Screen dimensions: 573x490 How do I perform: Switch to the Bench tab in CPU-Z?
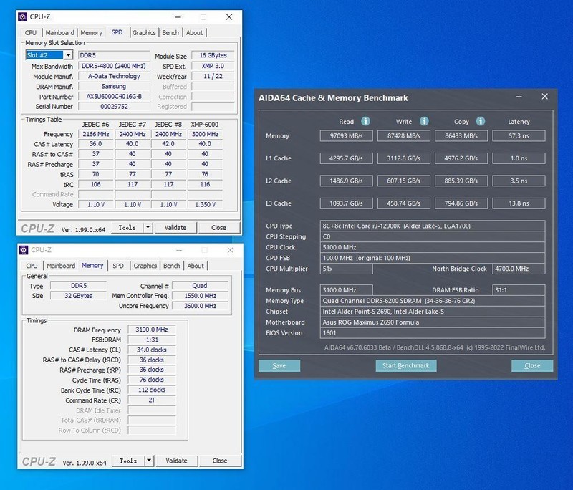(172, 32)
